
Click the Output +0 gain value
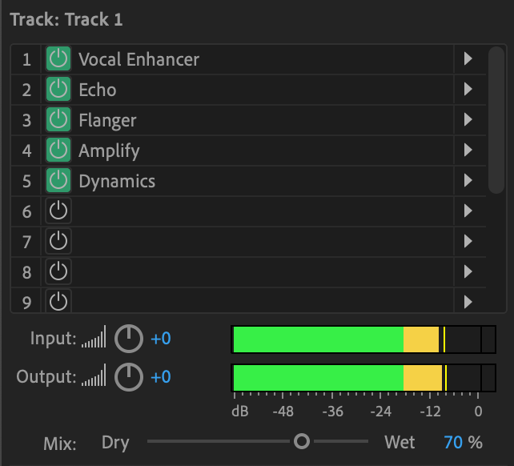161,377
